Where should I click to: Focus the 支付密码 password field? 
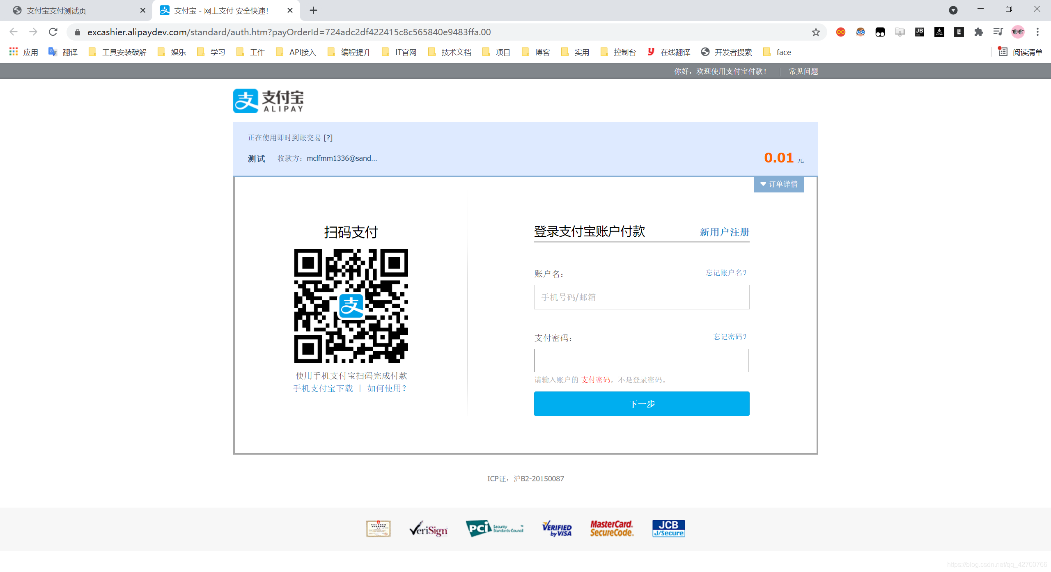pos(641,360)
